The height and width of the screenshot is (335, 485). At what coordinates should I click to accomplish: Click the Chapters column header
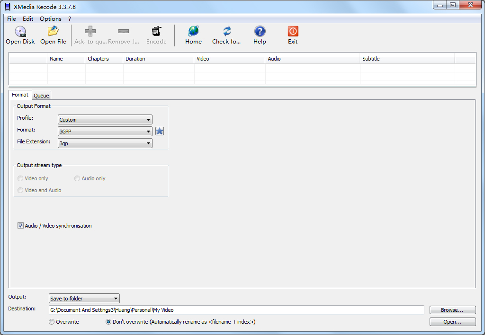[104, 59]
